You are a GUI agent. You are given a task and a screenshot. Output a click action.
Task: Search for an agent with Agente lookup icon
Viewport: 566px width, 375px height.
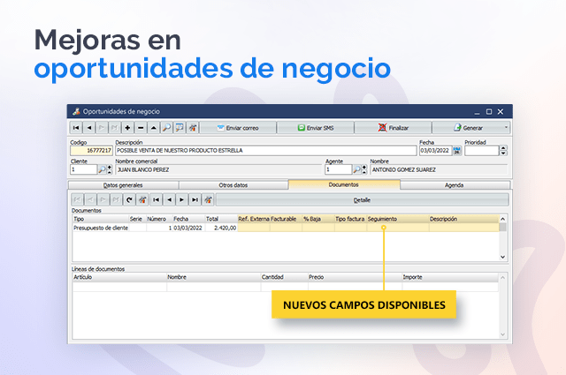(x=356, y=169)
